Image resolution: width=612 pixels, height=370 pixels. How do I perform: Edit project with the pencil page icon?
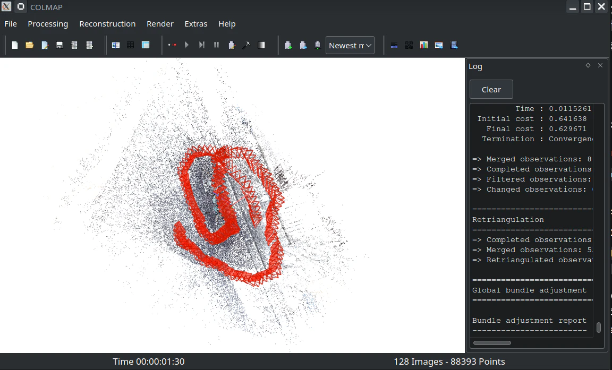coord(45,45)
